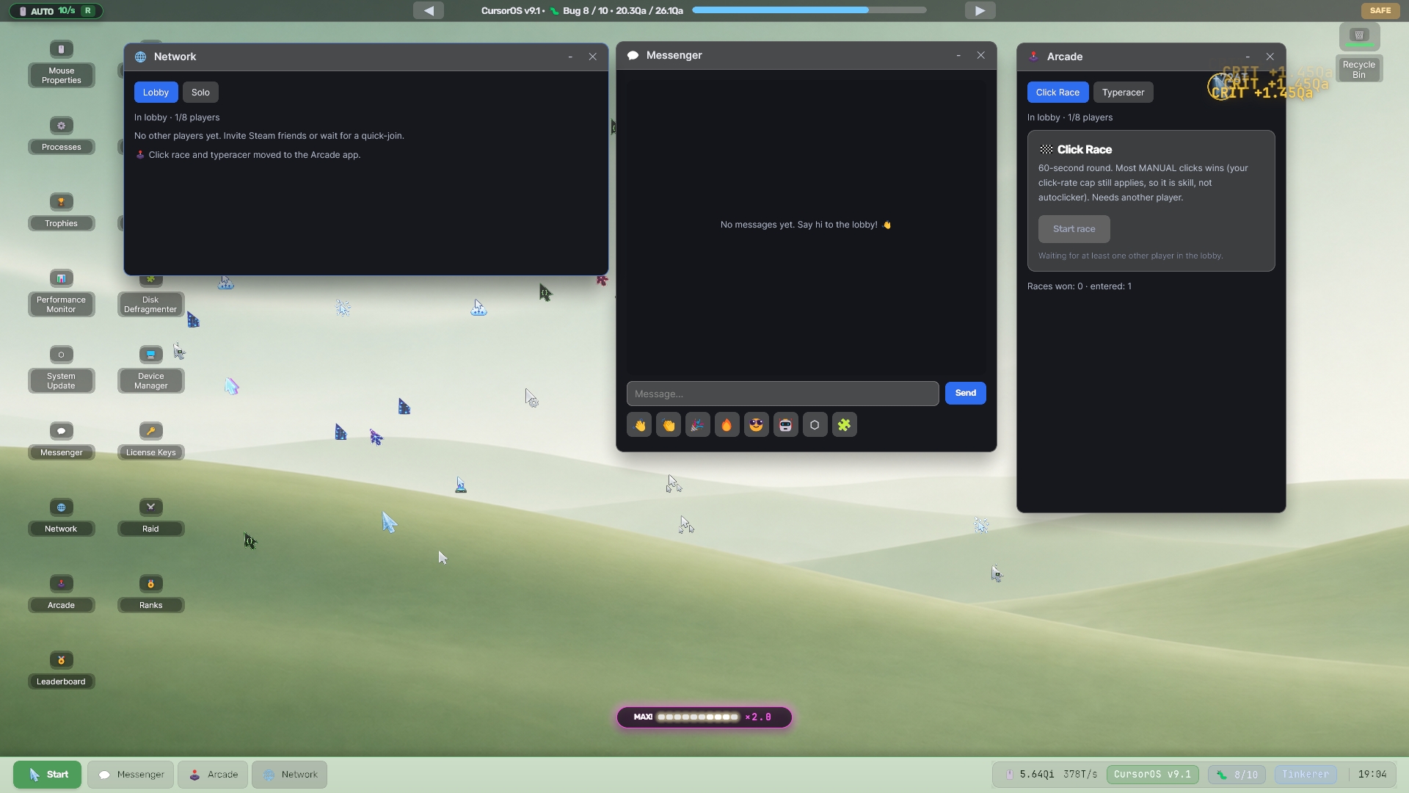Open the Ranks desktop icon
This screenshot has height=793, width=1409.
pos(151,593)
